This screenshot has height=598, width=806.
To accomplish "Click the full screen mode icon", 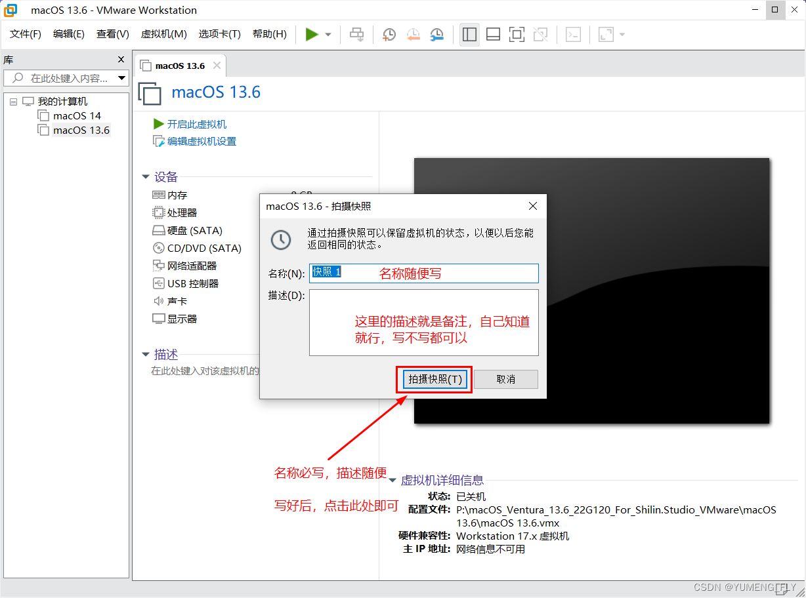I will tap(517, 35).
